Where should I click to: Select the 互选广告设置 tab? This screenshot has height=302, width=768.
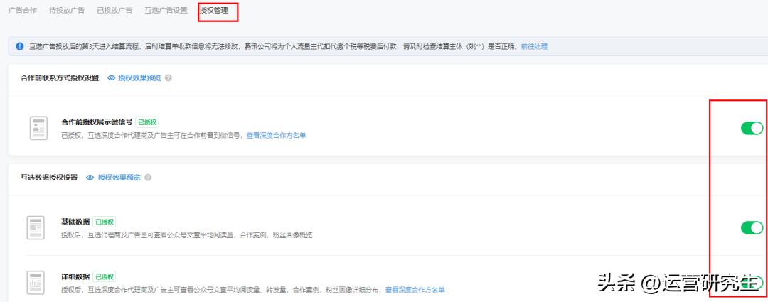(166, 10)
